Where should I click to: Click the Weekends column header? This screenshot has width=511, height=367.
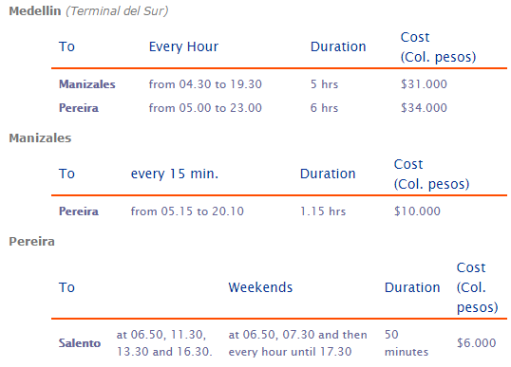tap(260, 287)
